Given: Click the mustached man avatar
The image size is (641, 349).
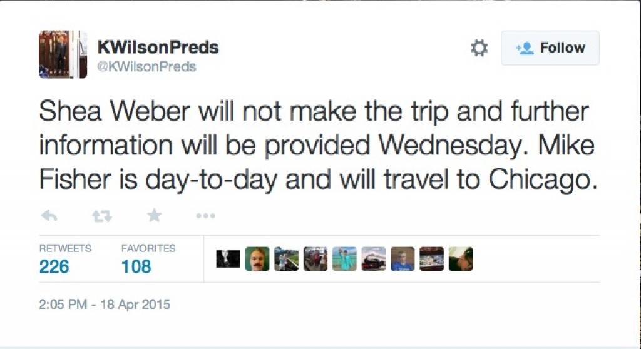Looking at the screenshot, I should (257, 258).
